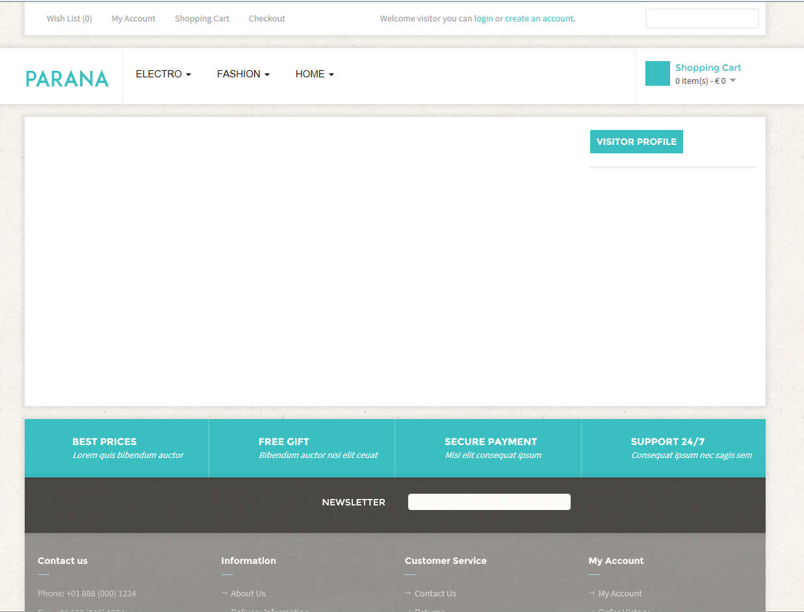This screenshot has width=804, height=612.
Task: Open My Account link in footer
Action: pos(619,593)
